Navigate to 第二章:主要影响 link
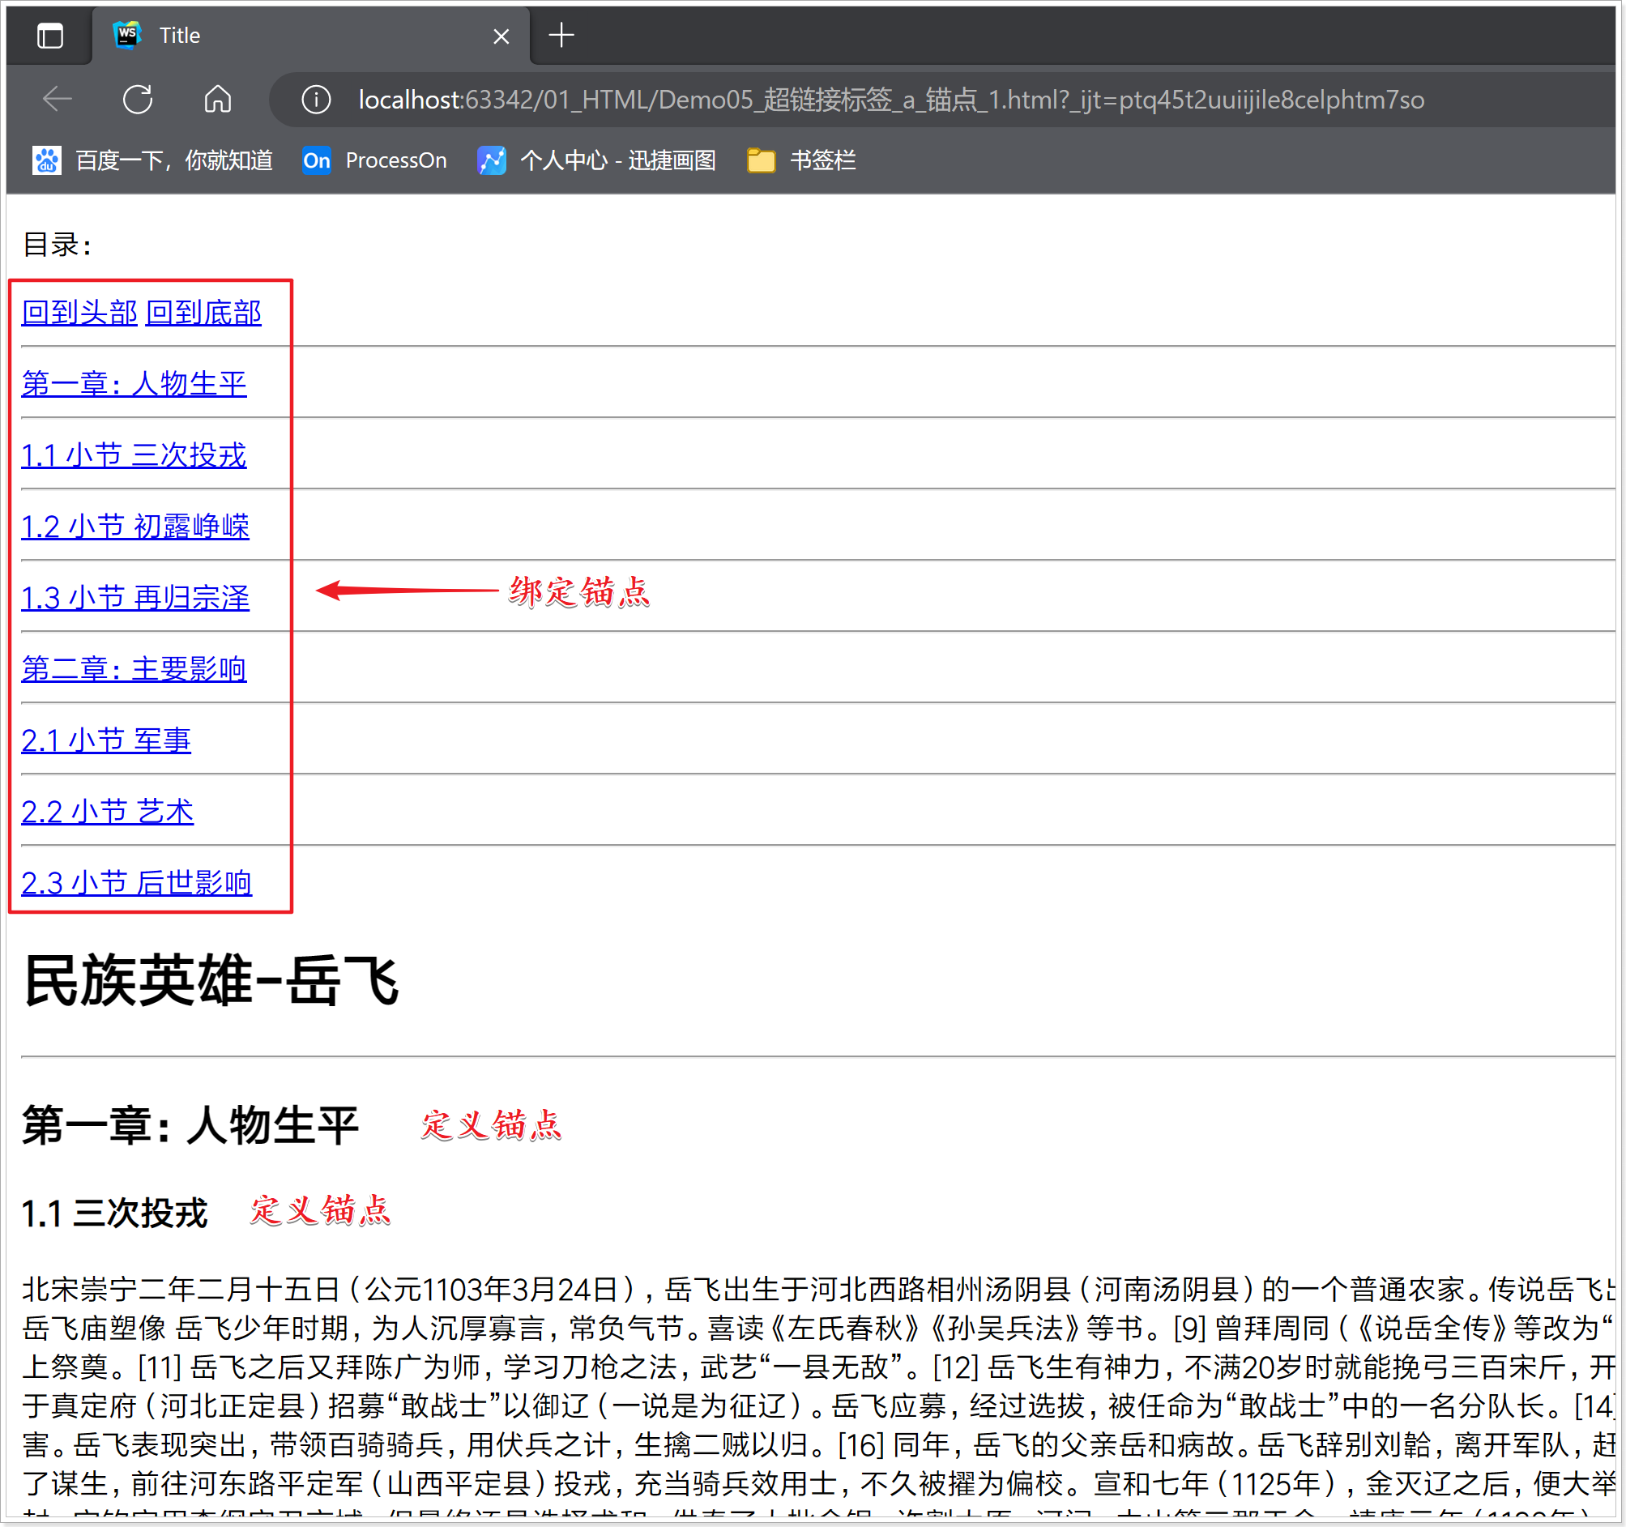Viewport: 1626px width, 1527px height. (134, 668)
